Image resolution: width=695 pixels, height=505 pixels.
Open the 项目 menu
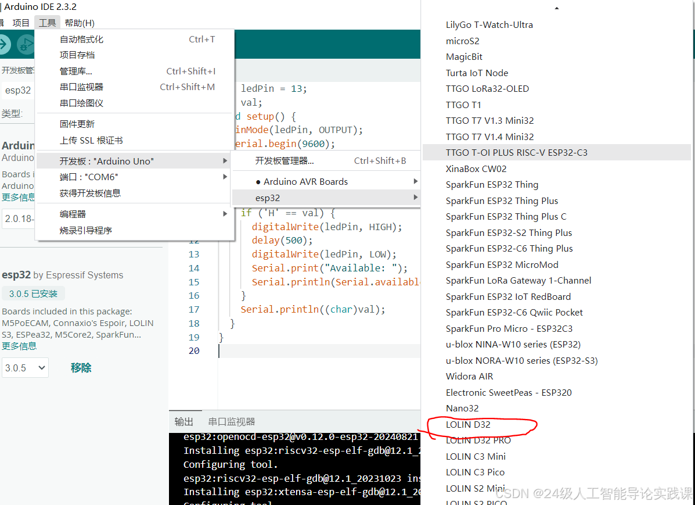21,23
